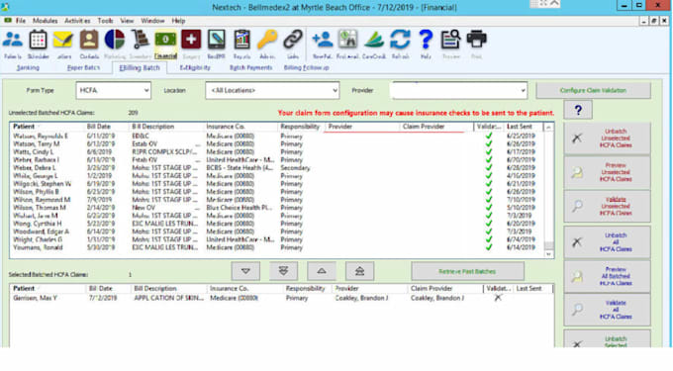Click Configure Claim Validation button
This screenshot has width=673, height=371.
point(593,90)
